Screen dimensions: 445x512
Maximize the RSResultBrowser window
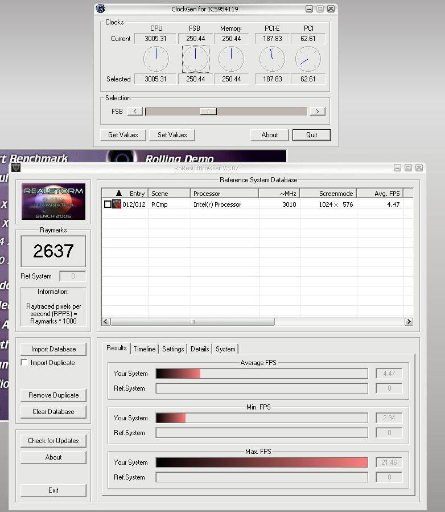tap(408, 168)
